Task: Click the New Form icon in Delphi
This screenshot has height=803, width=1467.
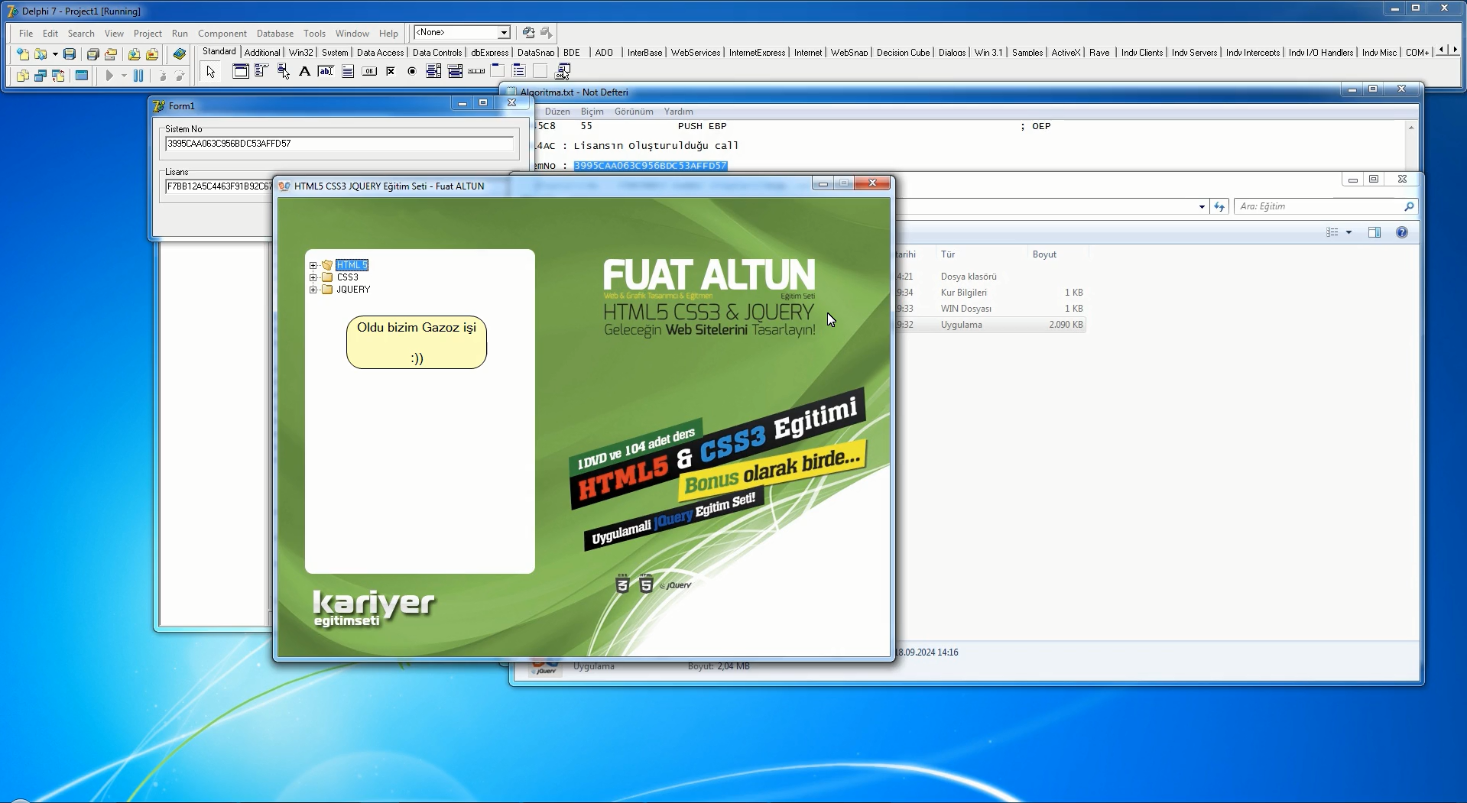Action: (x=82, y=76)
